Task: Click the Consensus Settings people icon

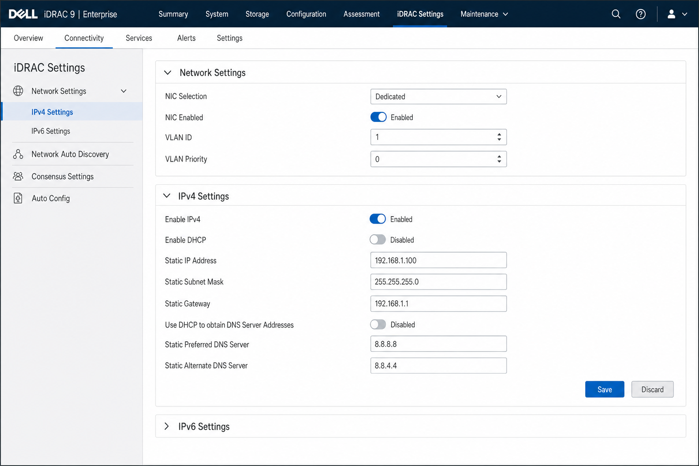Action: pyautogui.click(x=18, y=177)
